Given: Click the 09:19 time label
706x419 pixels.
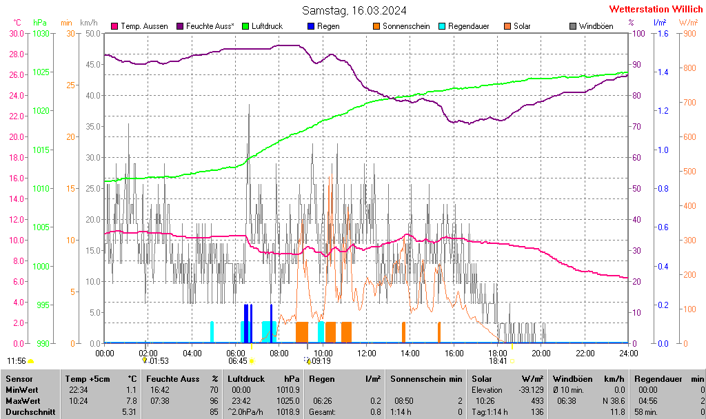Looking at the screenshot, I should click(x=321, y=361).
